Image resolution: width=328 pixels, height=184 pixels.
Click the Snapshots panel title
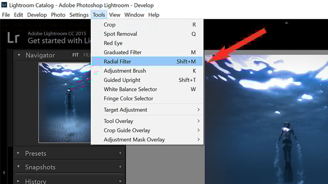[x=40, y=167]
